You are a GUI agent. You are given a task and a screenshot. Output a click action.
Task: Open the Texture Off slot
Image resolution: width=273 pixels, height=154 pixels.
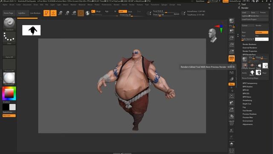click(x=9, y=65)
